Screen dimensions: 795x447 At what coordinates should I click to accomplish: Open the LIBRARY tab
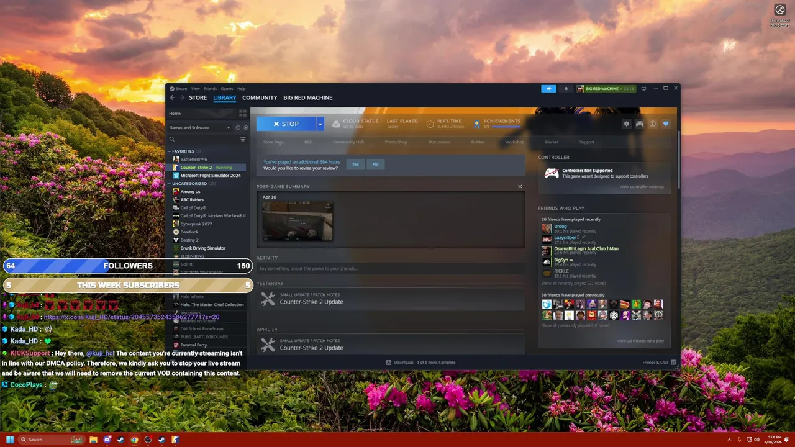click(x=224, y=97)
